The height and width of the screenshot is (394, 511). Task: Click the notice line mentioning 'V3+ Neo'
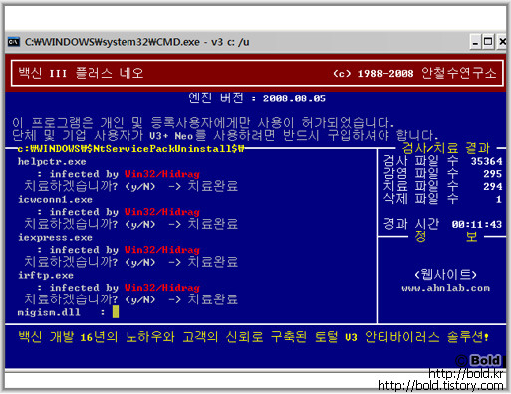pos(225,135)
